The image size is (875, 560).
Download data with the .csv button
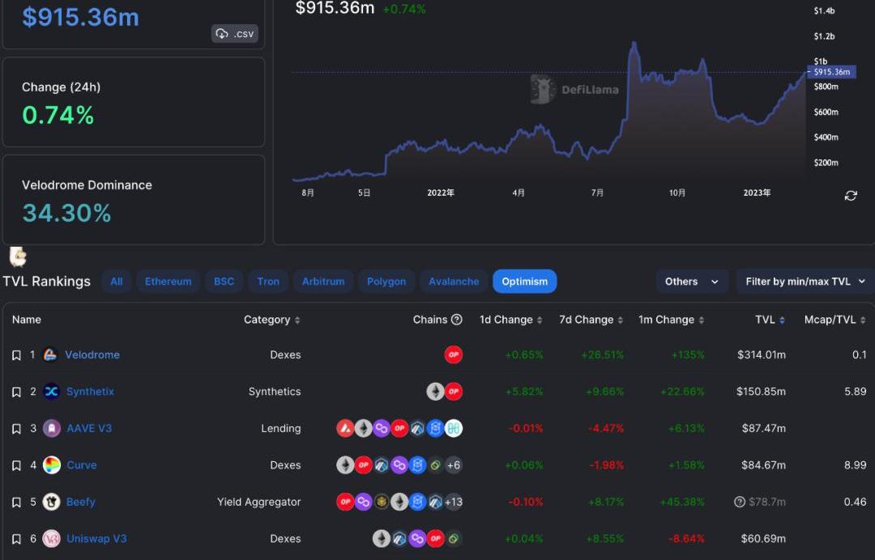tap(235, 34)
